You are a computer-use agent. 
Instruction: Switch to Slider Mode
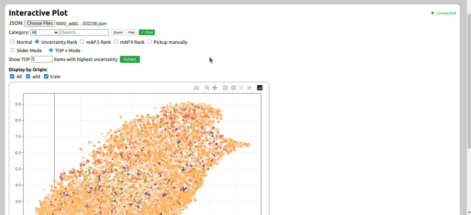(x=12, y=50)
